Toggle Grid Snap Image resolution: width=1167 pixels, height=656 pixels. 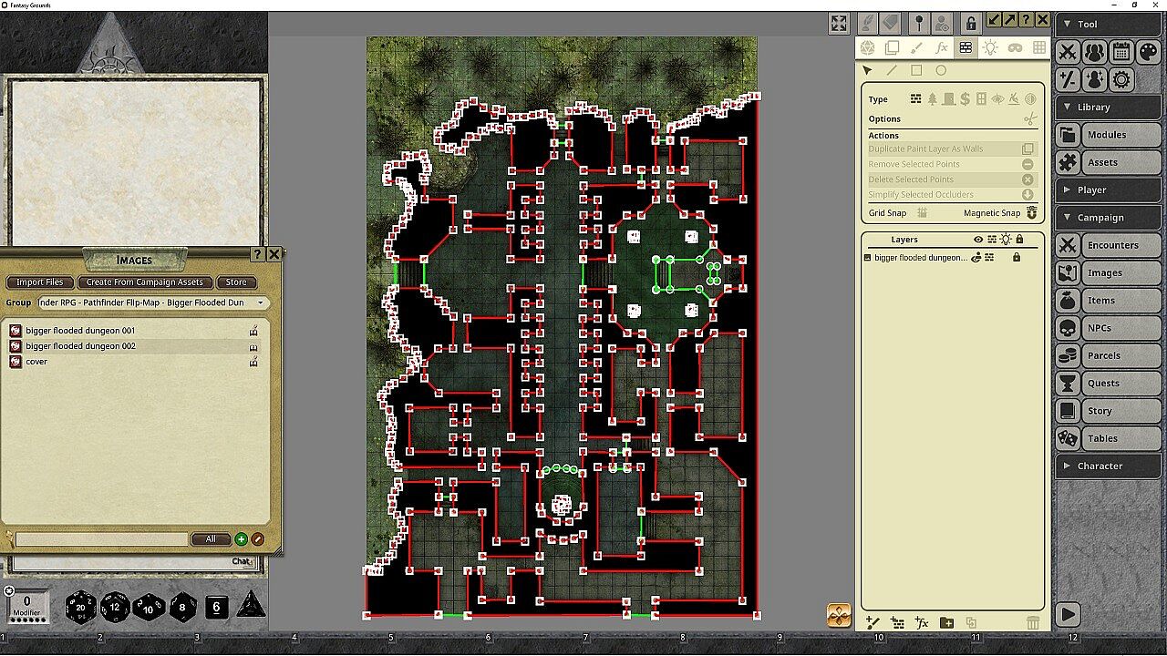[922, 213]
